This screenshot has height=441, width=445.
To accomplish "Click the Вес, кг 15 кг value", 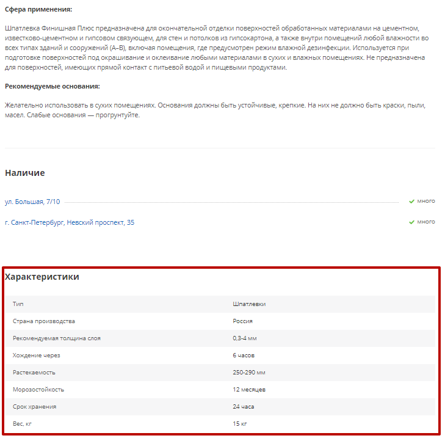I will pos(240,424).
